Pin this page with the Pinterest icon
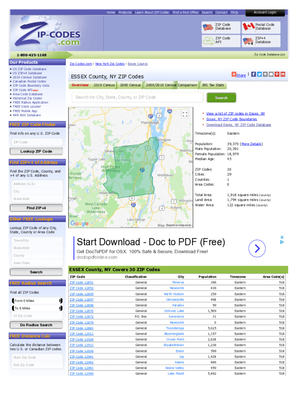This screenshot has height=396, width=298. pyautogui.click(x=277, y=74)
